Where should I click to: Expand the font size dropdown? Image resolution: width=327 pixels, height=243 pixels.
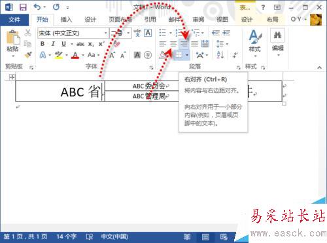[x=128, y=33]
